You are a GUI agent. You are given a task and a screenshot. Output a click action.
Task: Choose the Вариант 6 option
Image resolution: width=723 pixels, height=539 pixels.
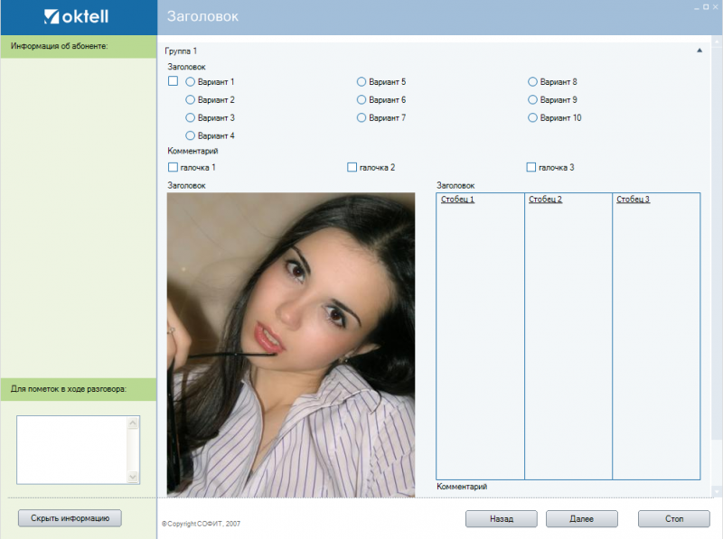pyautogui.click(x=361, y=99)
